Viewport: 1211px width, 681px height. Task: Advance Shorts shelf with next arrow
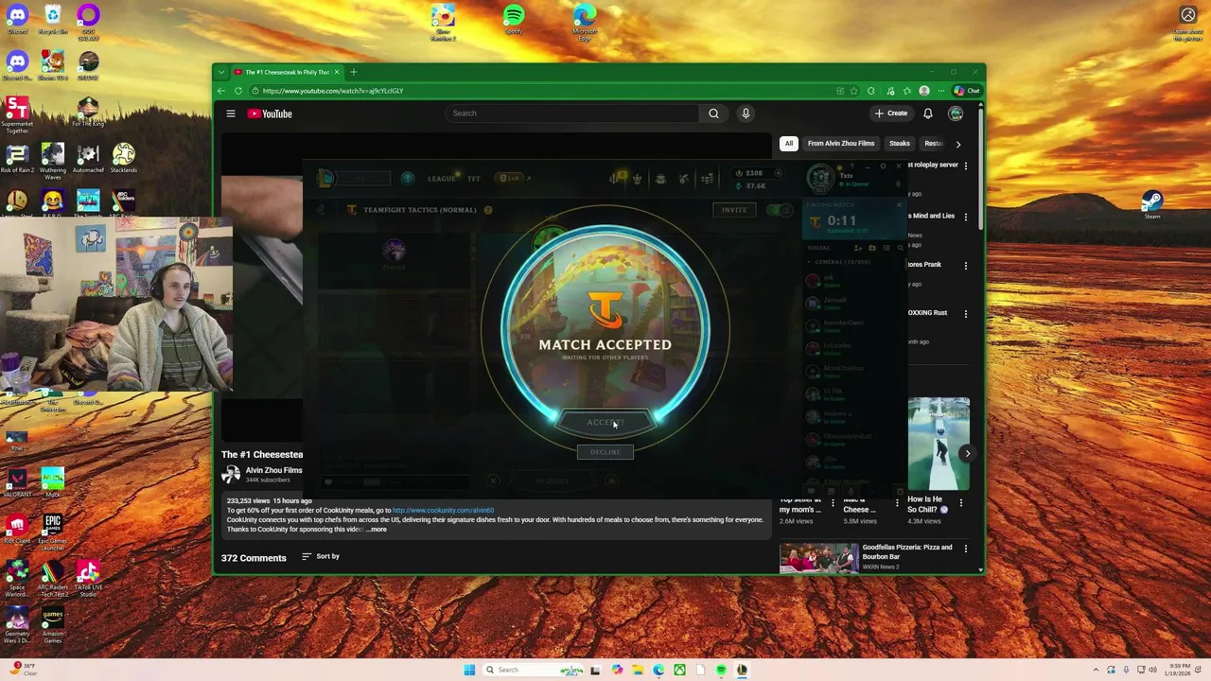click(x=967, y=454)
